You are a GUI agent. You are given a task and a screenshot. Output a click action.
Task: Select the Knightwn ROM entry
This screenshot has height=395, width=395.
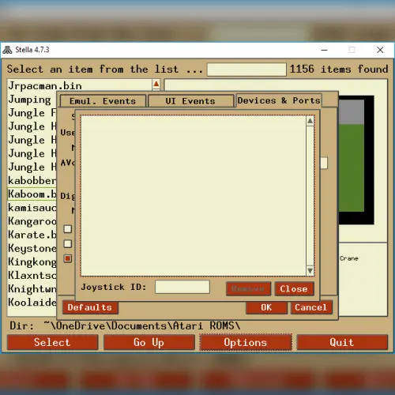click(32, 289)
